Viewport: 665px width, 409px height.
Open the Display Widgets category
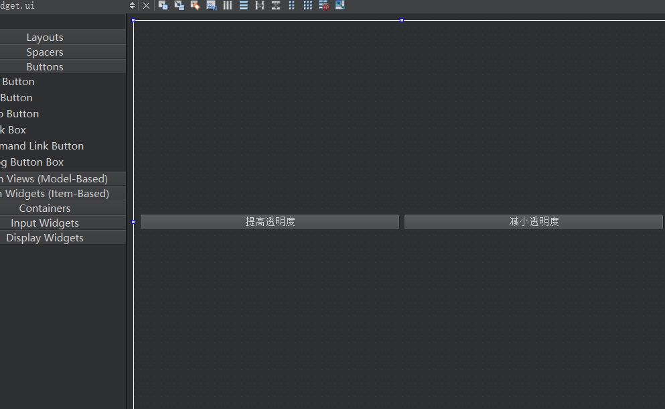coord(45,238)
